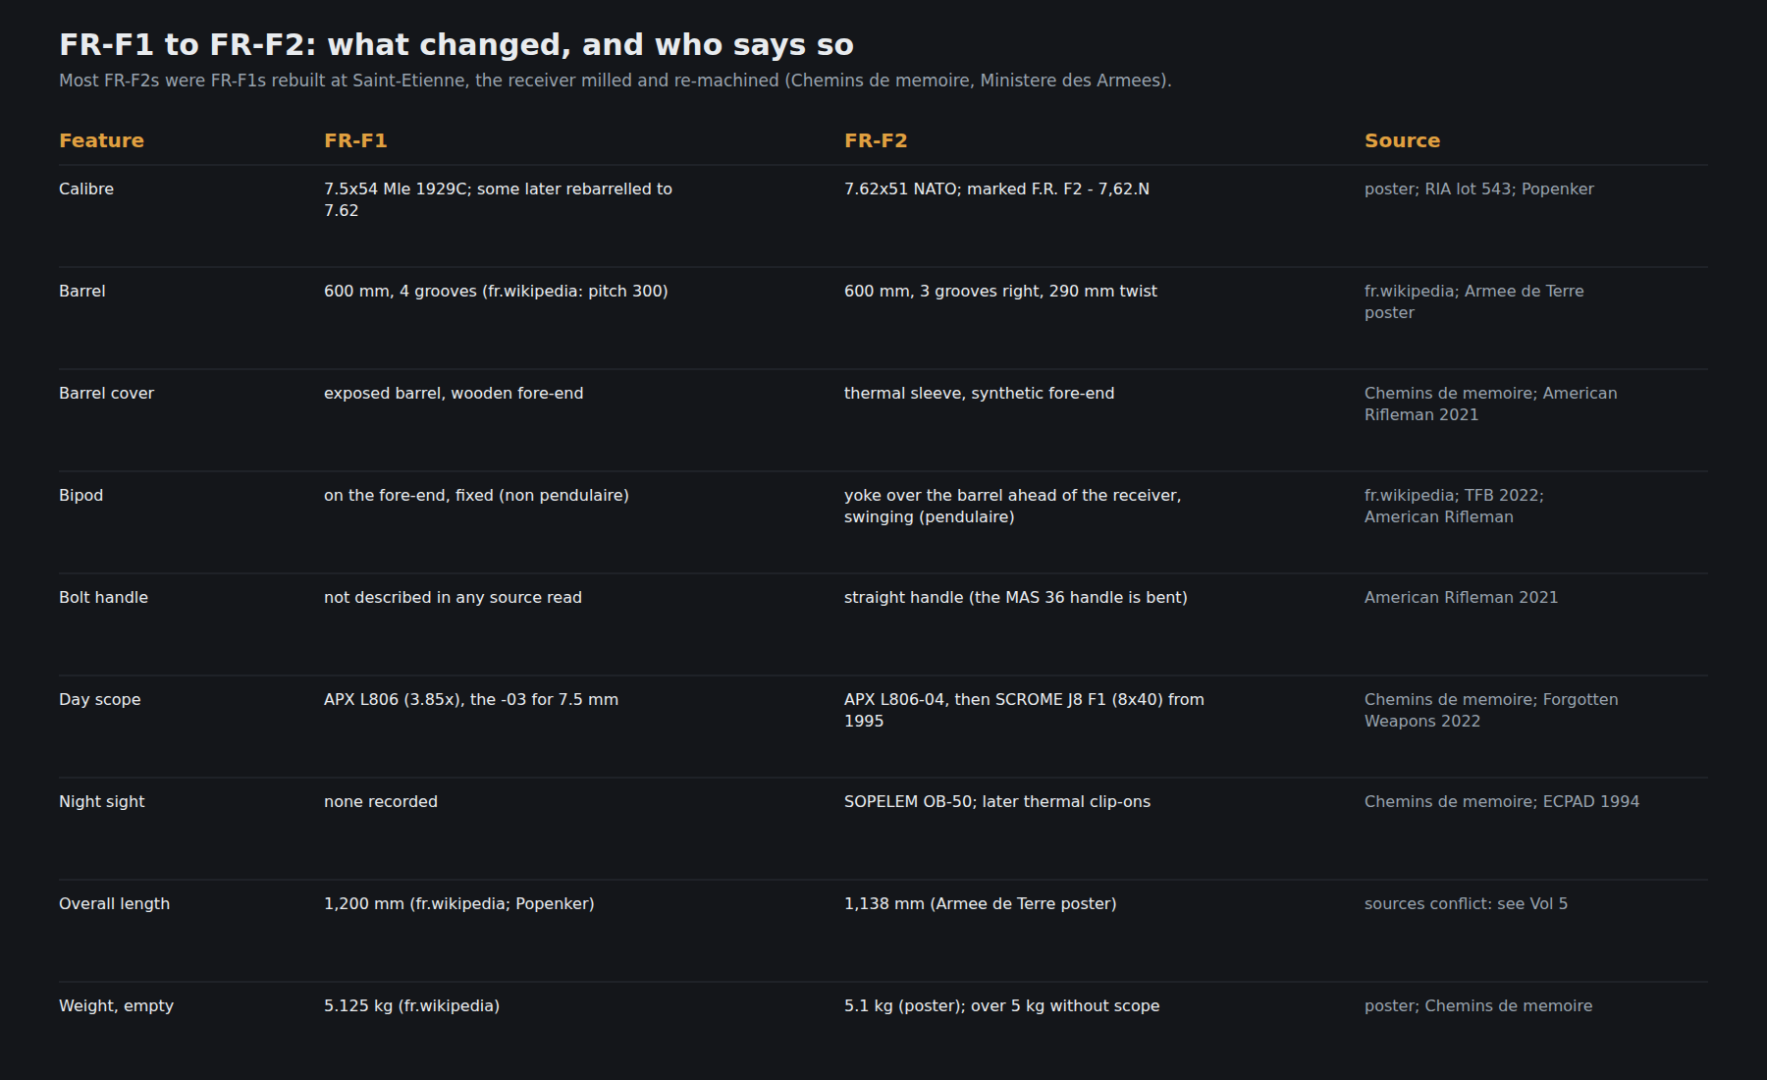Select 'exposed barrel, wooden fore-end' cell
Image resolution: width=1767 pixels, height=1080 pixels.
[x=454, y=393]
